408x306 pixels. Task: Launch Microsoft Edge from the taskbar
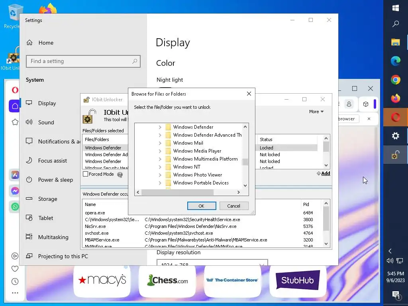coord(396,61)
